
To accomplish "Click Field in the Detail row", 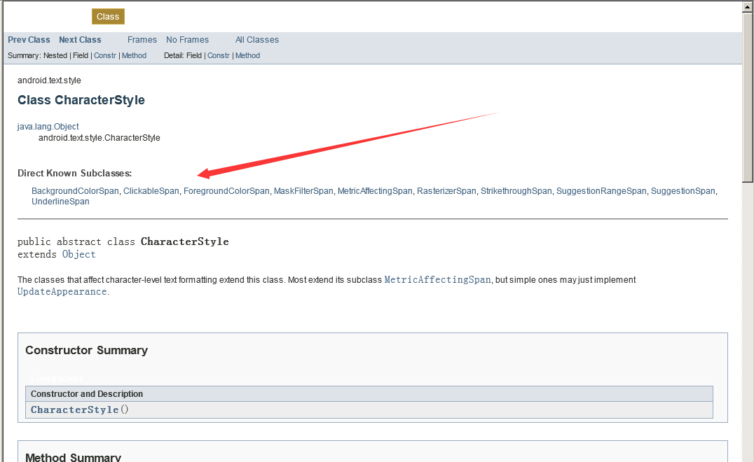I will point(194,56).
